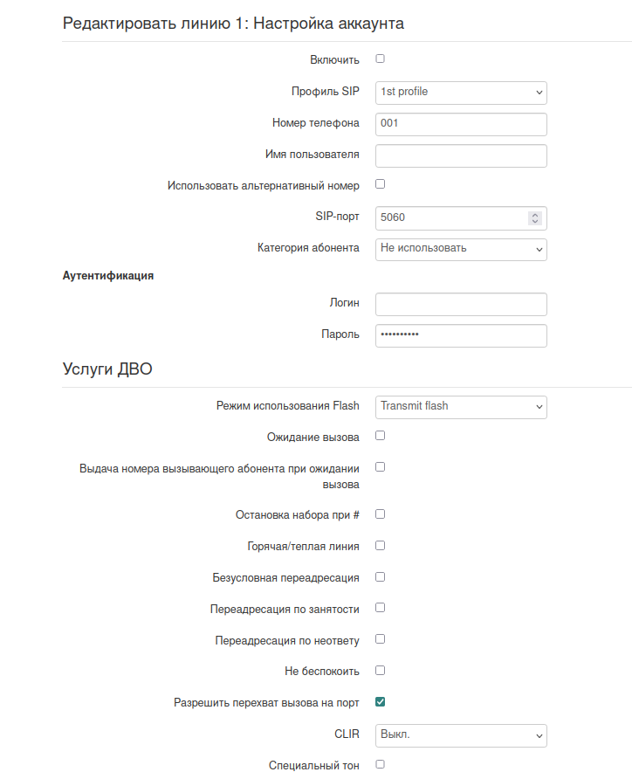
Task: Click the SIP-порт spinner arrows
Action: click(535, 218)
